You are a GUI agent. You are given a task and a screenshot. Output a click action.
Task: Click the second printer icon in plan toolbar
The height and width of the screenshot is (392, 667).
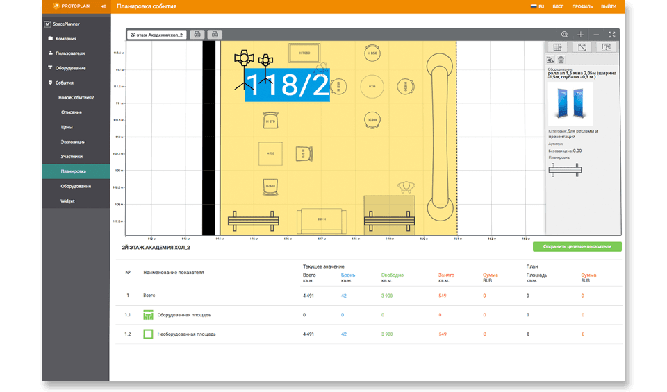click(215, 35)
